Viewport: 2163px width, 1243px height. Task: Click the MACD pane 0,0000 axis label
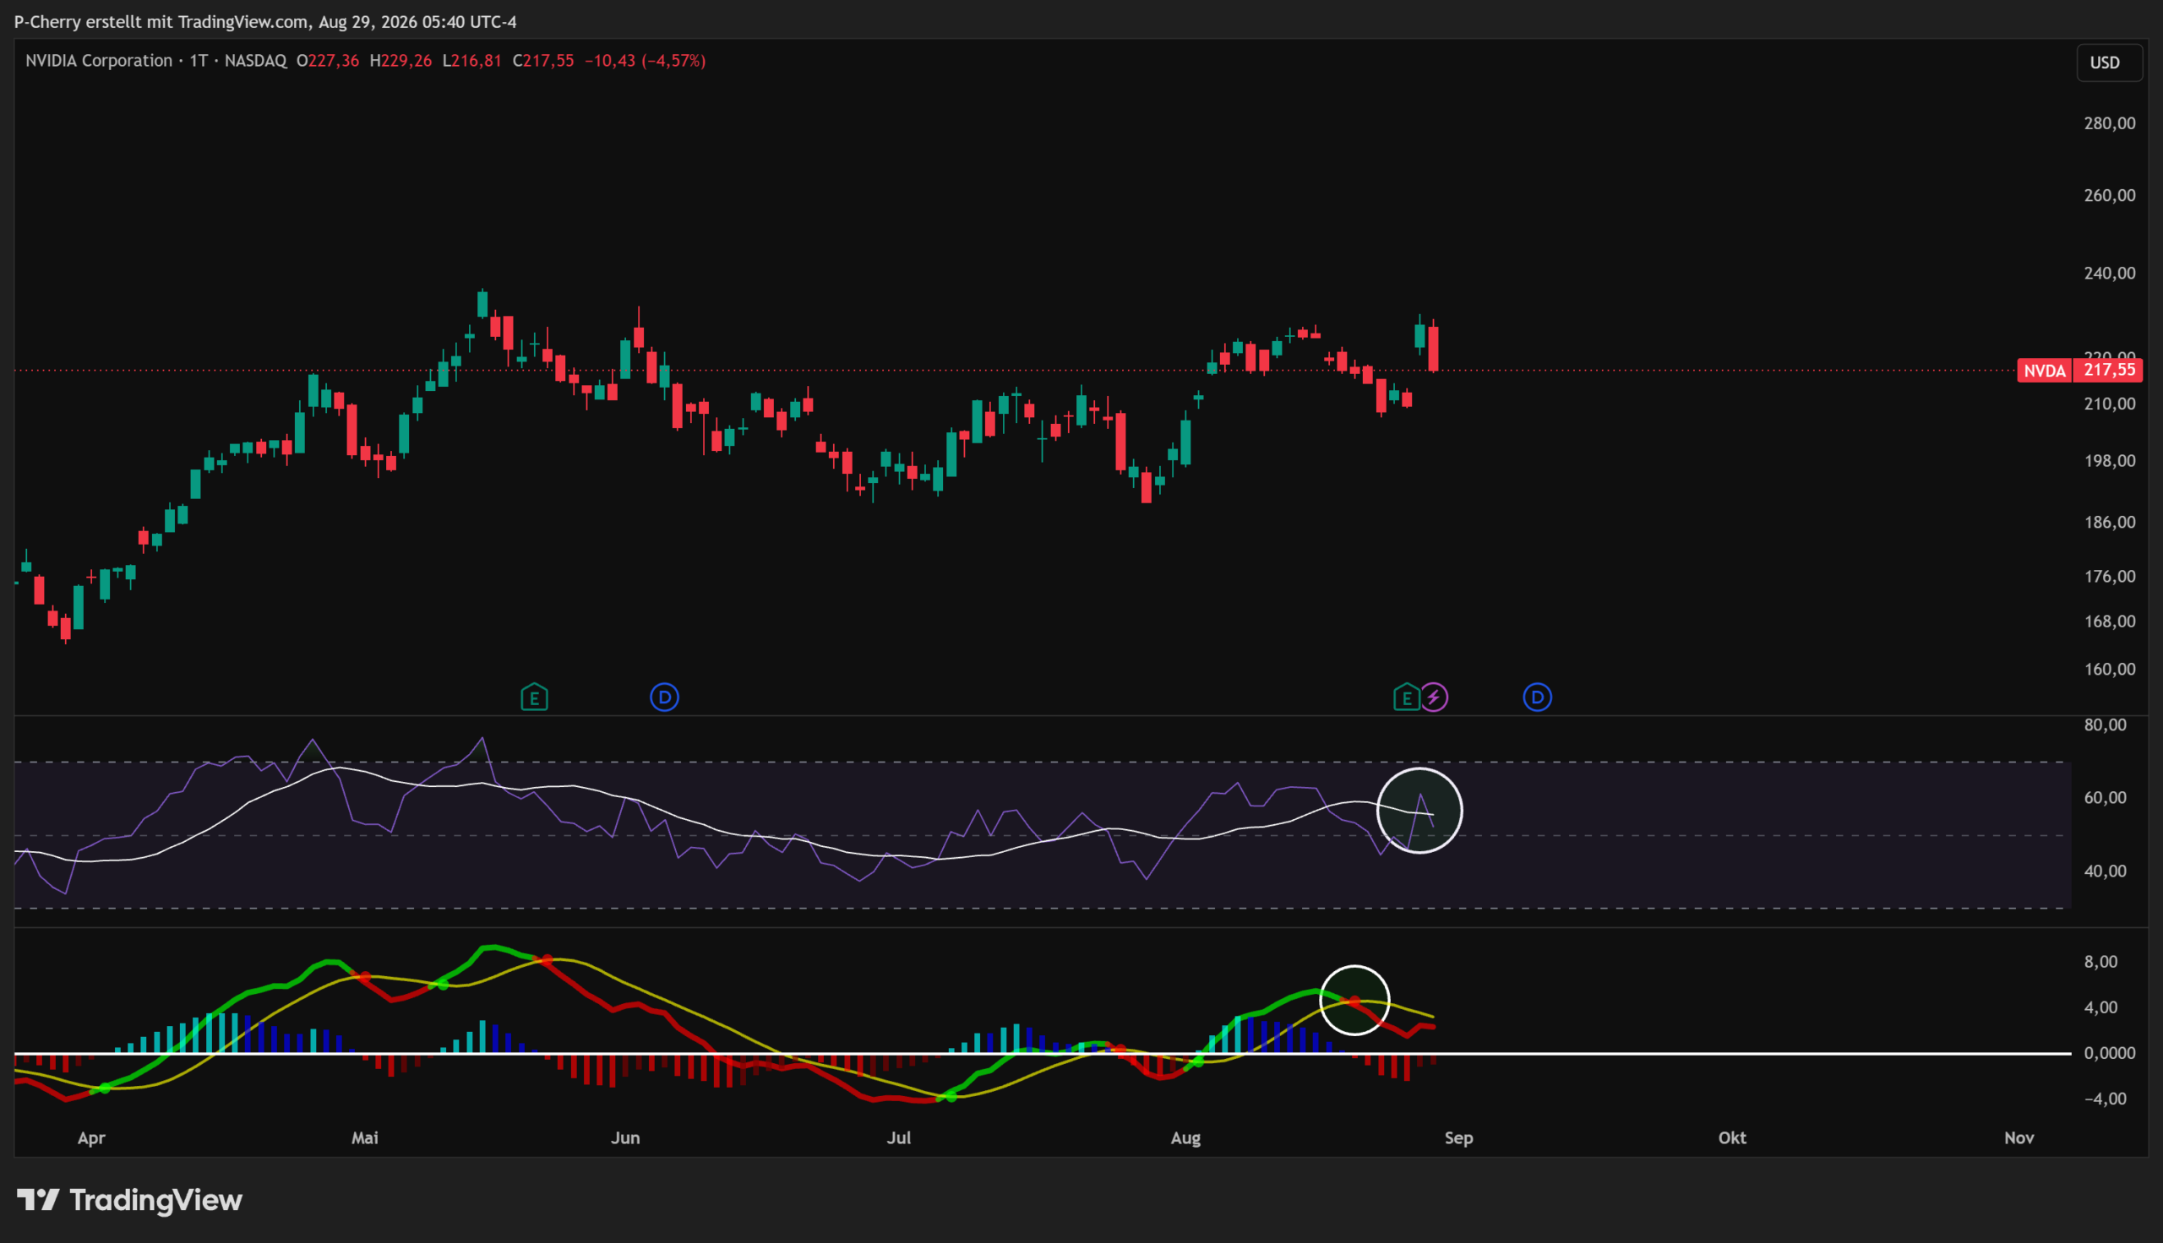point(2109,1054)
